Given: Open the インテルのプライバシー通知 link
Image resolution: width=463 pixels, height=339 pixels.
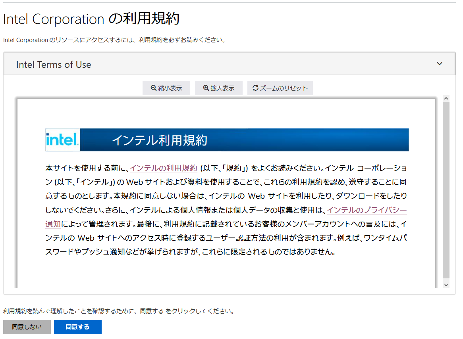Looking at the screenshot, I should click(367, 210).
